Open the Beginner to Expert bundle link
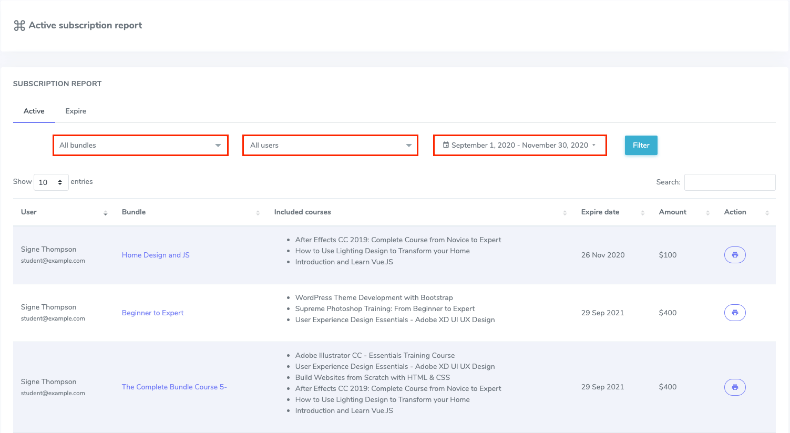 click(x=152, y=313)
